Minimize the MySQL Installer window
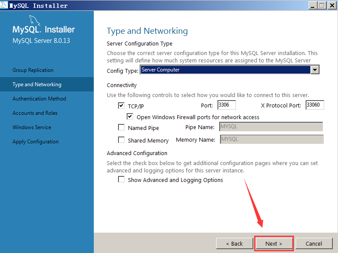Viewport: 338px width, 253px height. 312,5
